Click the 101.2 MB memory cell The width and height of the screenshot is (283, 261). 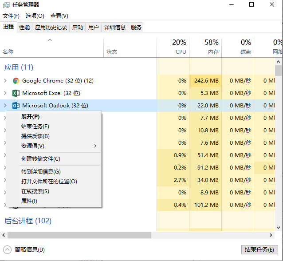205,205
